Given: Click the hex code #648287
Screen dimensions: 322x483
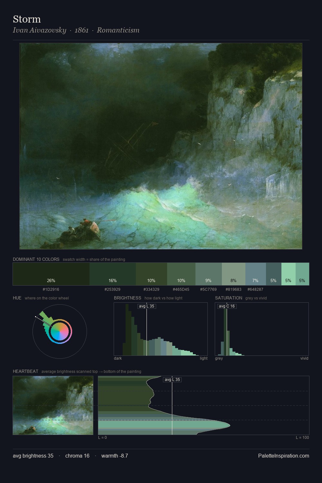Looking at the screenshot, I should (x=255, y=289).
